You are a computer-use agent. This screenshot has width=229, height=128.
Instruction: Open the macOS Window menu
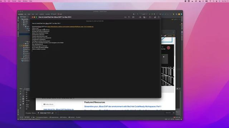(25, 1)
